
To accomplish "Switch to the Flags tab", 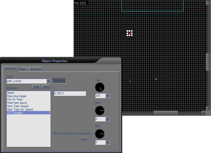I will (22, 69).
